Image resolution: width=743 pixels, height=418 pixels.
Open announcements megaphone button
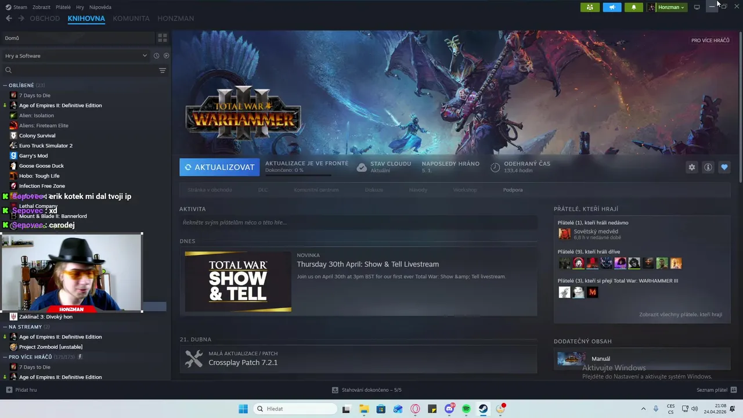612,7
